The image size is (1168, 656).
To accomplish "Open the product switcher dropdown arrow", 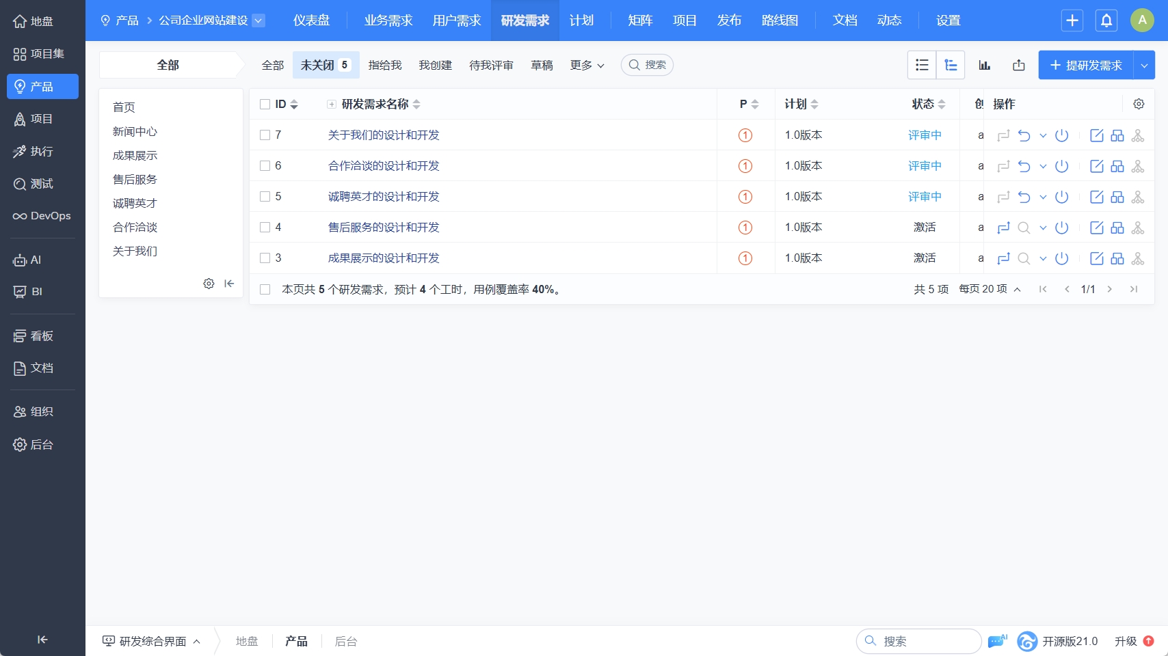I will (258, 20).
